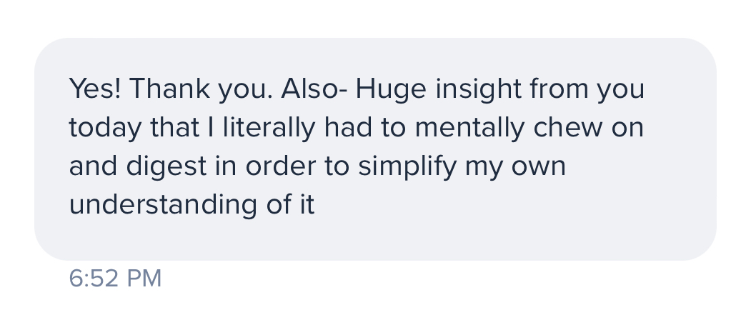The image size is (751, 310).
Task: Click the word "understanding" in the message
Action: click(159, 205)
